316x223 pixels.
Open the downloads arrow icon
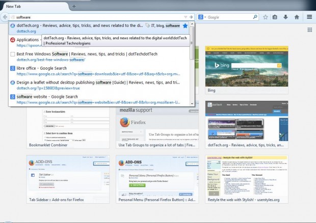[285, 17]
